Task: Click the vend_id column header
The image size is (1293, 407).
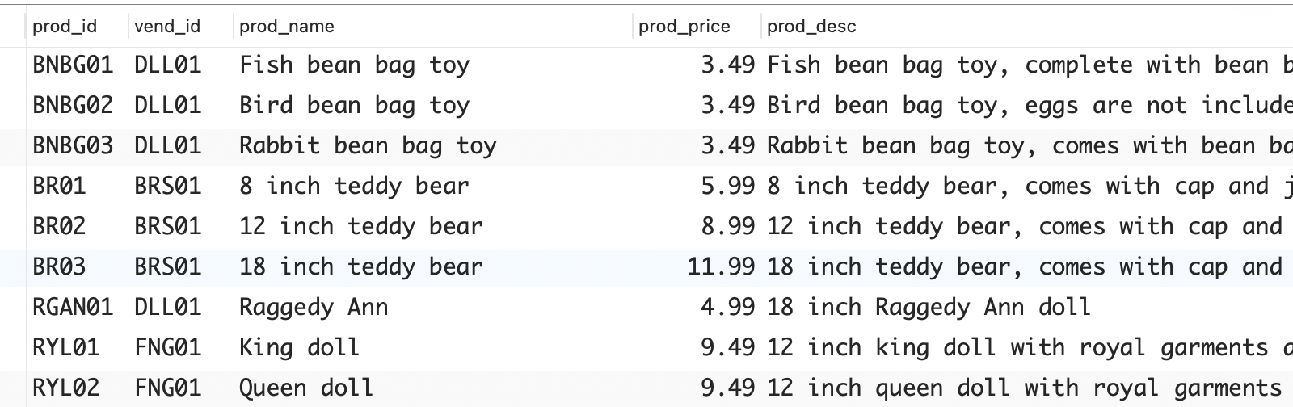Action: [x=167, y=27]
